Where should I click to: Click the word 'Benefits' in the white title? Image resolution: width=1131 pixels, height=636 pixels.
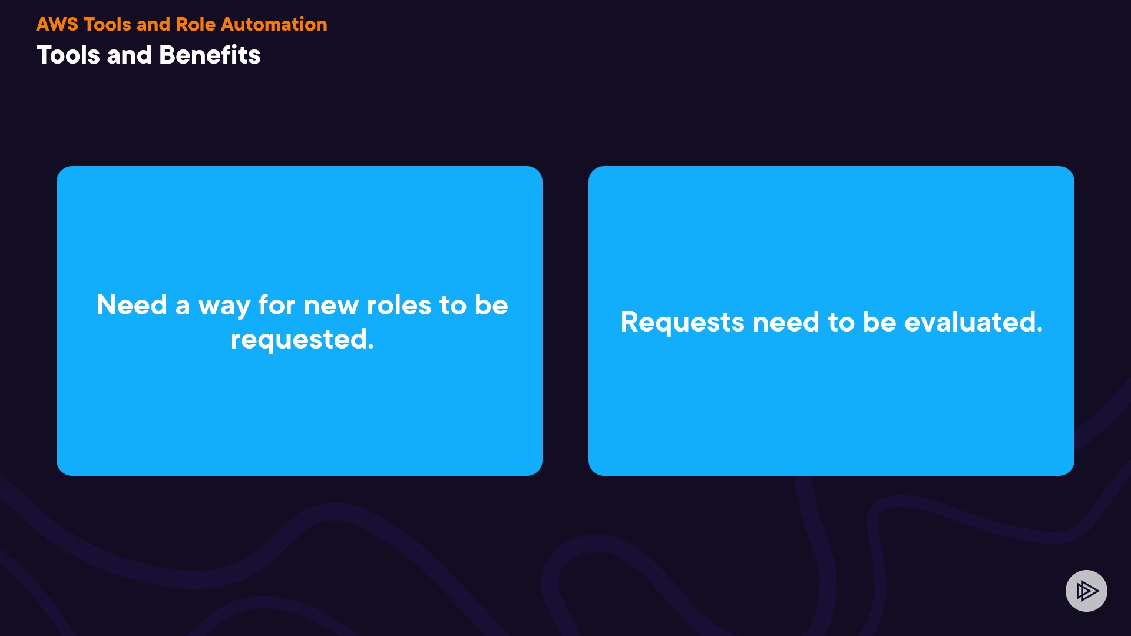(210, 55)
